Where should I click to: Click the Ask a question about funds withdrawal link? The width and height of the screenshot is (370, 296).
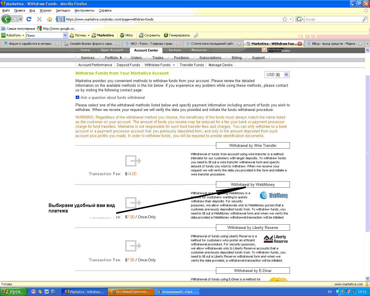click(113, 98)
